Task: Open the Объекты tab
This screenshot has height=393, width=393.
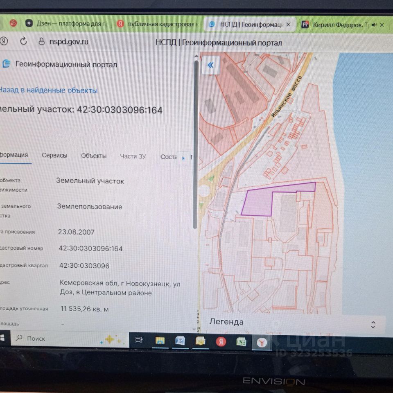Action: coord(94,156)
